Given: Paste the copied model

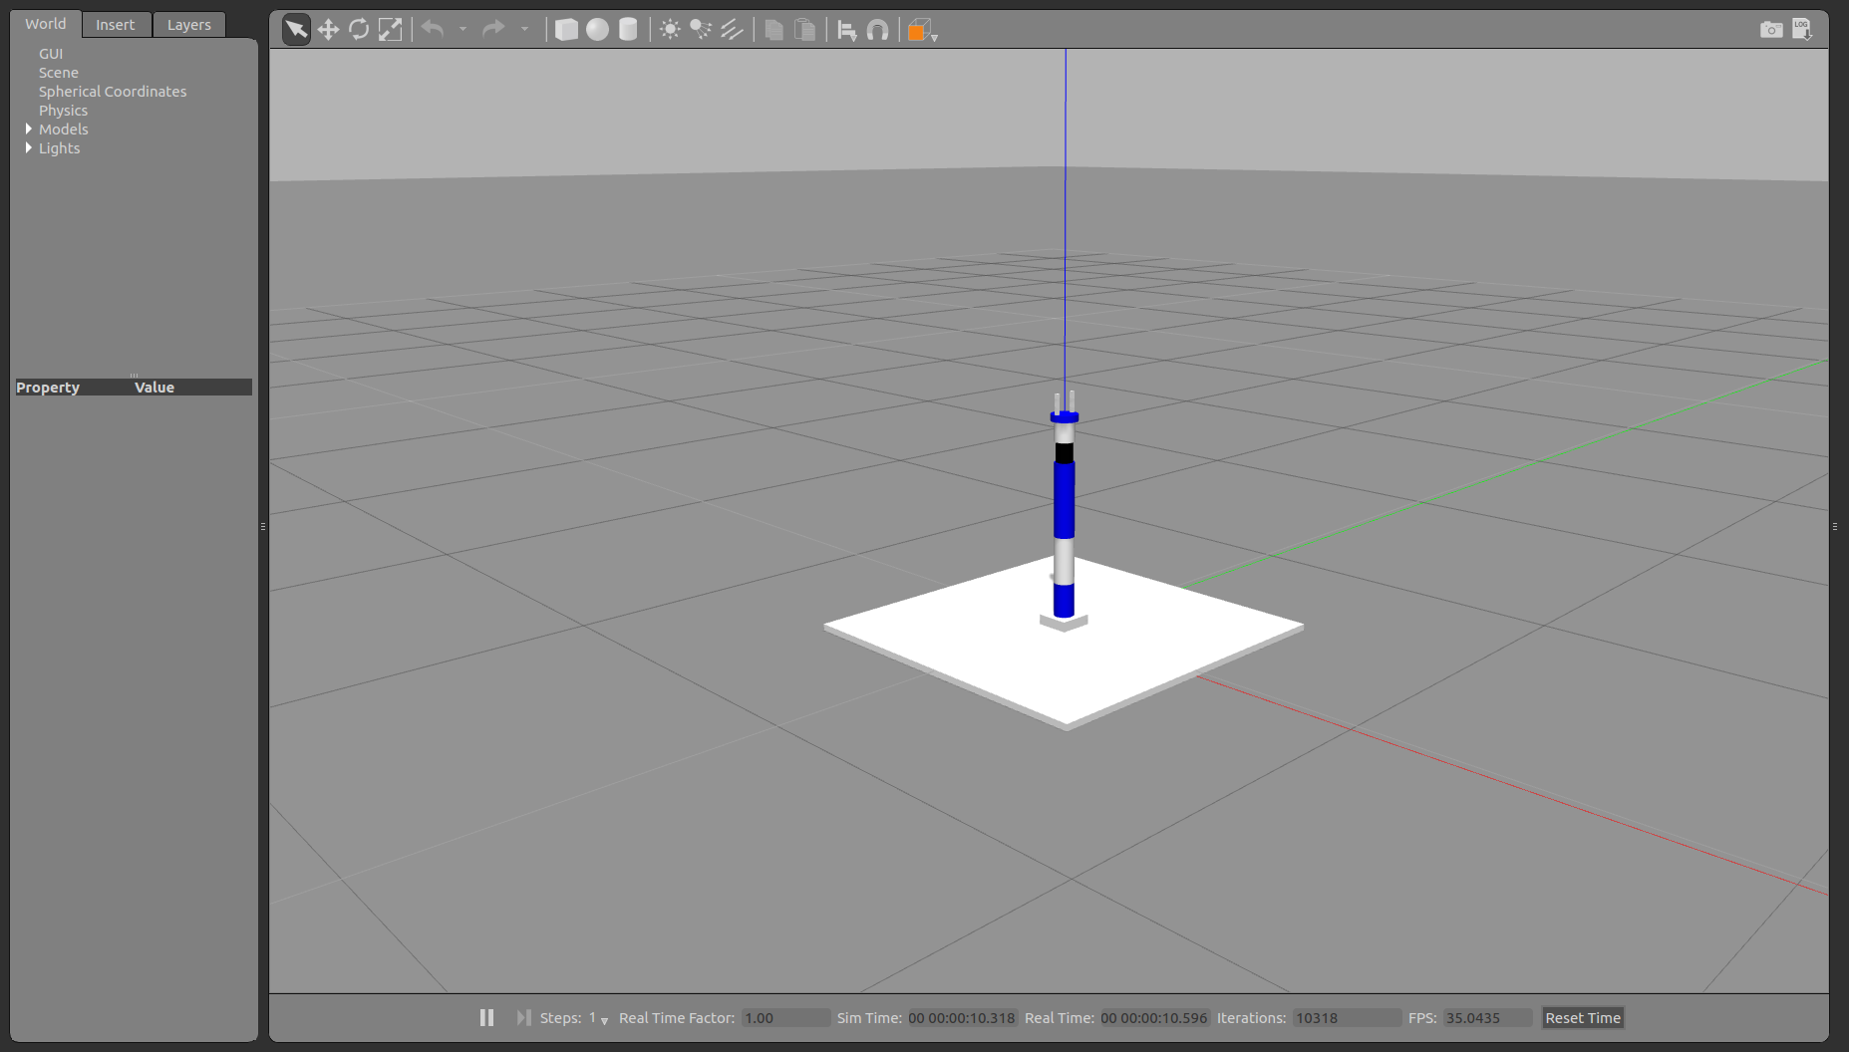Looking at the screenshot, I should tap(804, 30).
